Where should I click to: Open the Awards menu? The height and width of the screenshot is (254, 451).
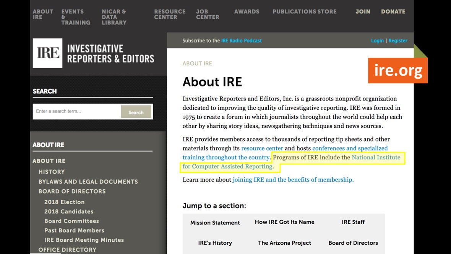click(247, 11)
